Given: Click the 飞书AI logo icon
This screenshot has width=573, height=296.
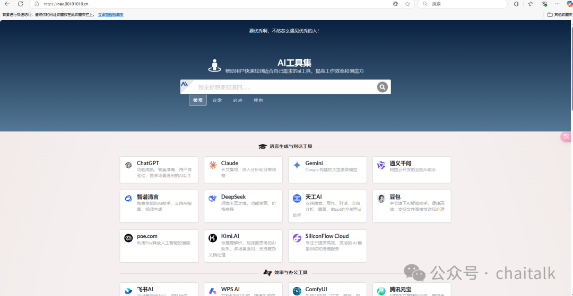Looking at the screenshot, I should coord(128,291).
